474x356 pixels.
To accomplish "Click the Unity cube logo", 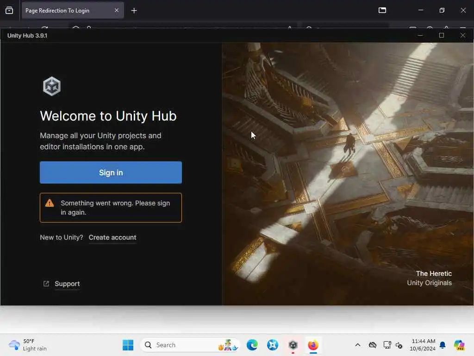I will pyautogui.click(x=52, y=86).
